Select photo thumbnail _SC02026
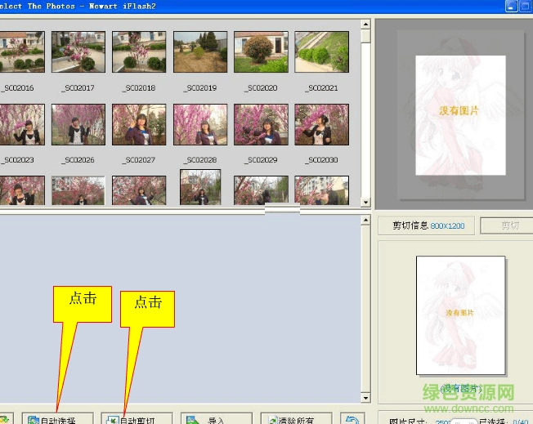 78,125
